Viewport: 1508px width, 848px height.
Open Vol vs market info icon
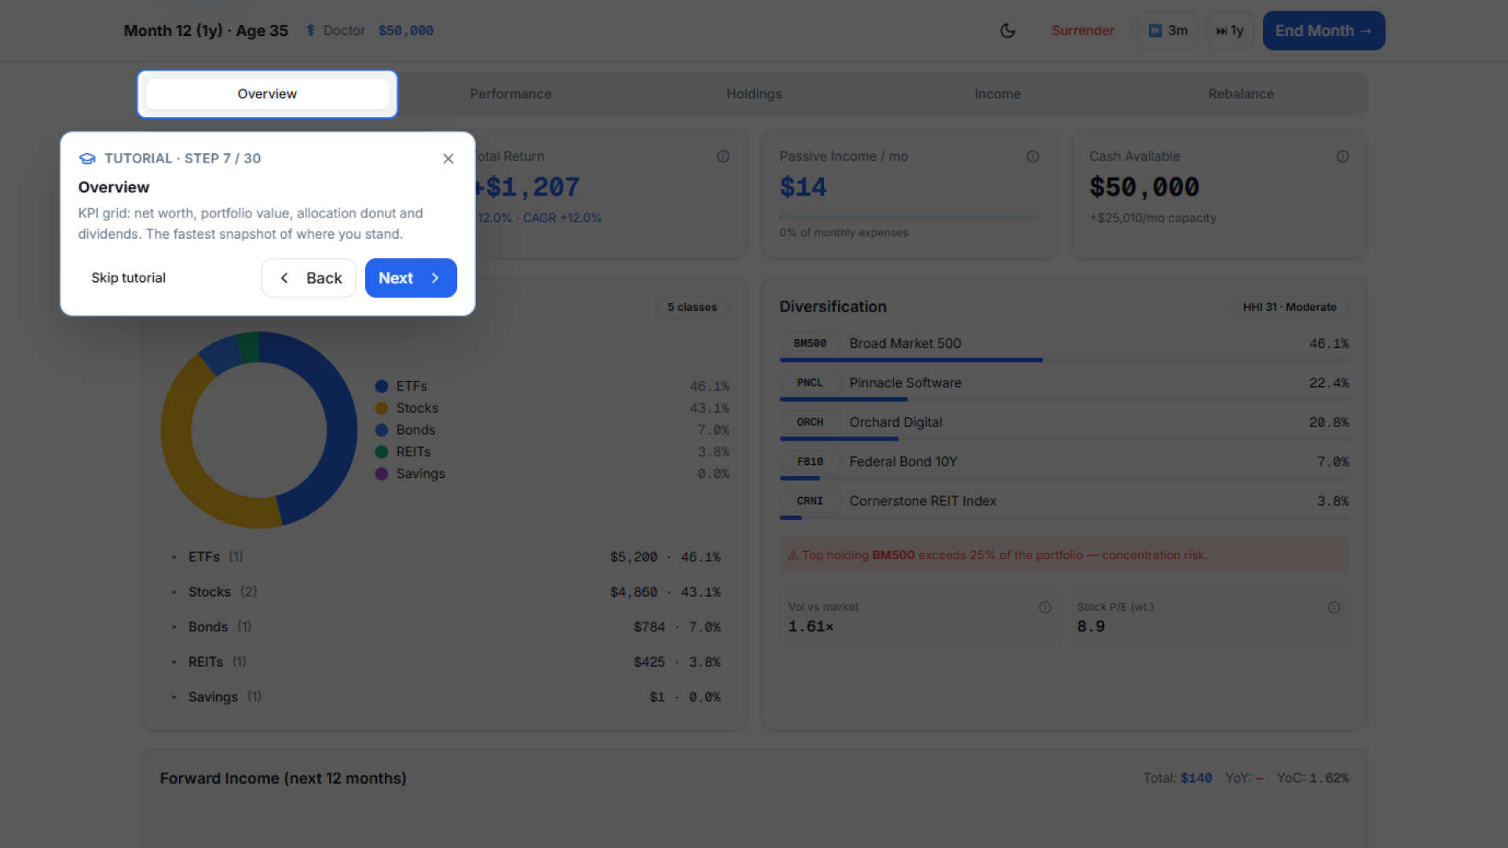click(x=1045, y=607)
